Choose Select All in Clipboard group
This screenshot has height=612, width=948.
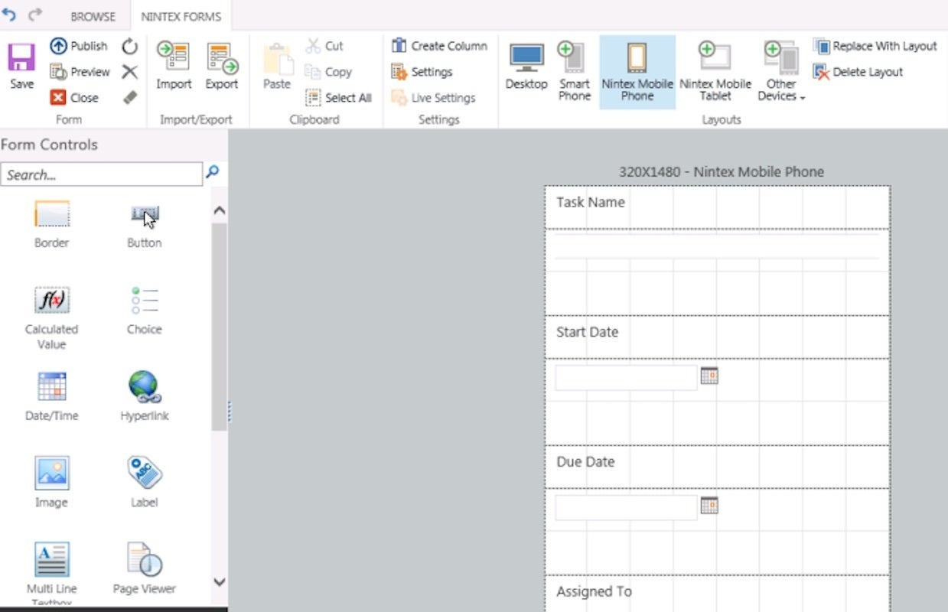338,98
